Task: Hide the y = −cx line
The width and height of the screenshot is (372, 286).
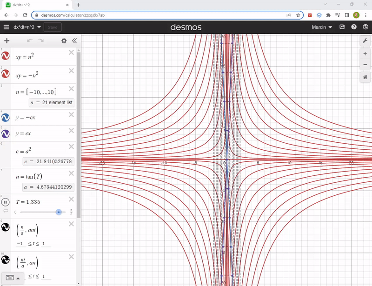Action: (x=5, y=118)
